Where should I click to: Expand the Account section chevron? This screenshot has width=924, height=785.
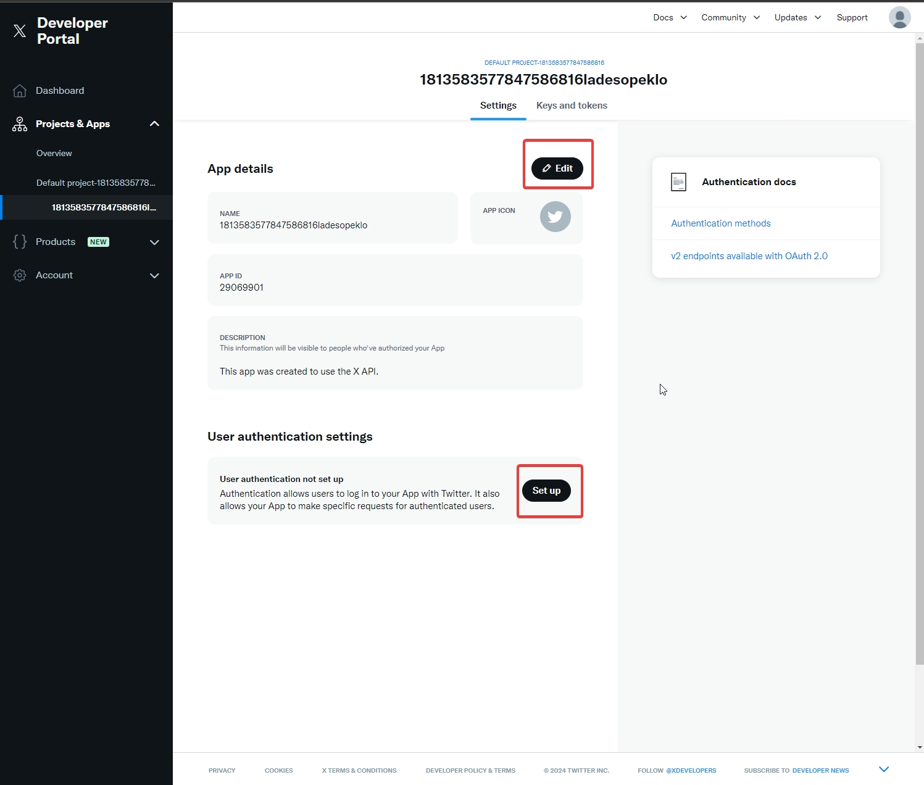coord(154,275)
